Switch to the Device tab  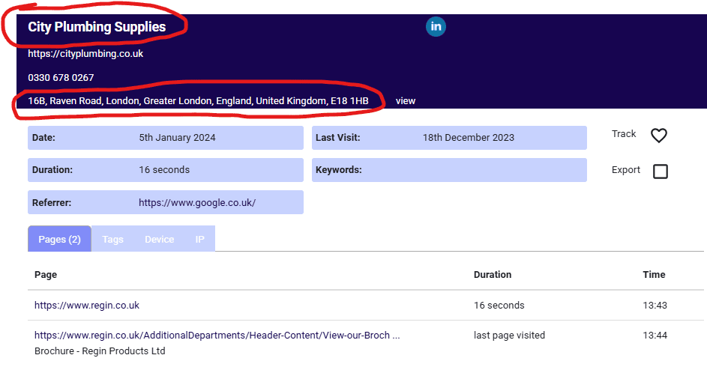159,240
